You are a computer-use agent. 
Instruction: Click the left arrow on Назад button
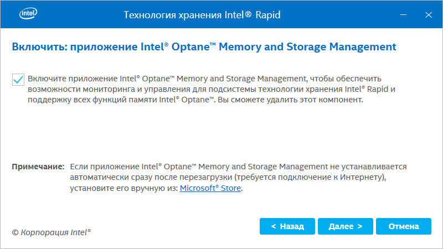click(274, 226)
